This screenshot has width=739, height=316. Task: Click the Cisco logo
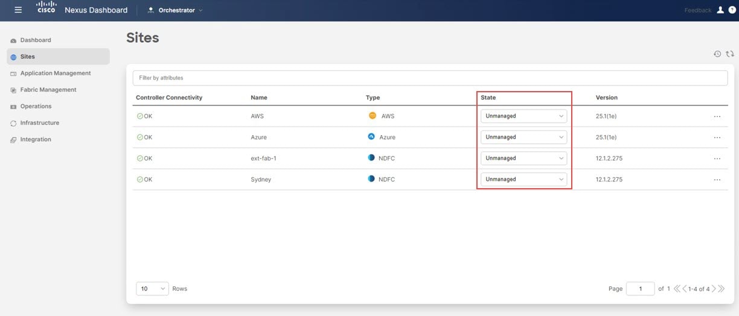click(x=46, y=7)
